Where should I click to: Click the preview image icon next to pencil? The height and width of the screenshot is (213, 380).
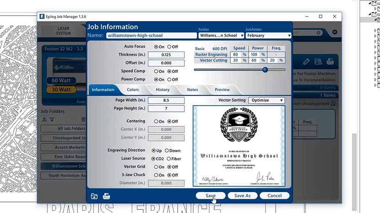[318, 62]
